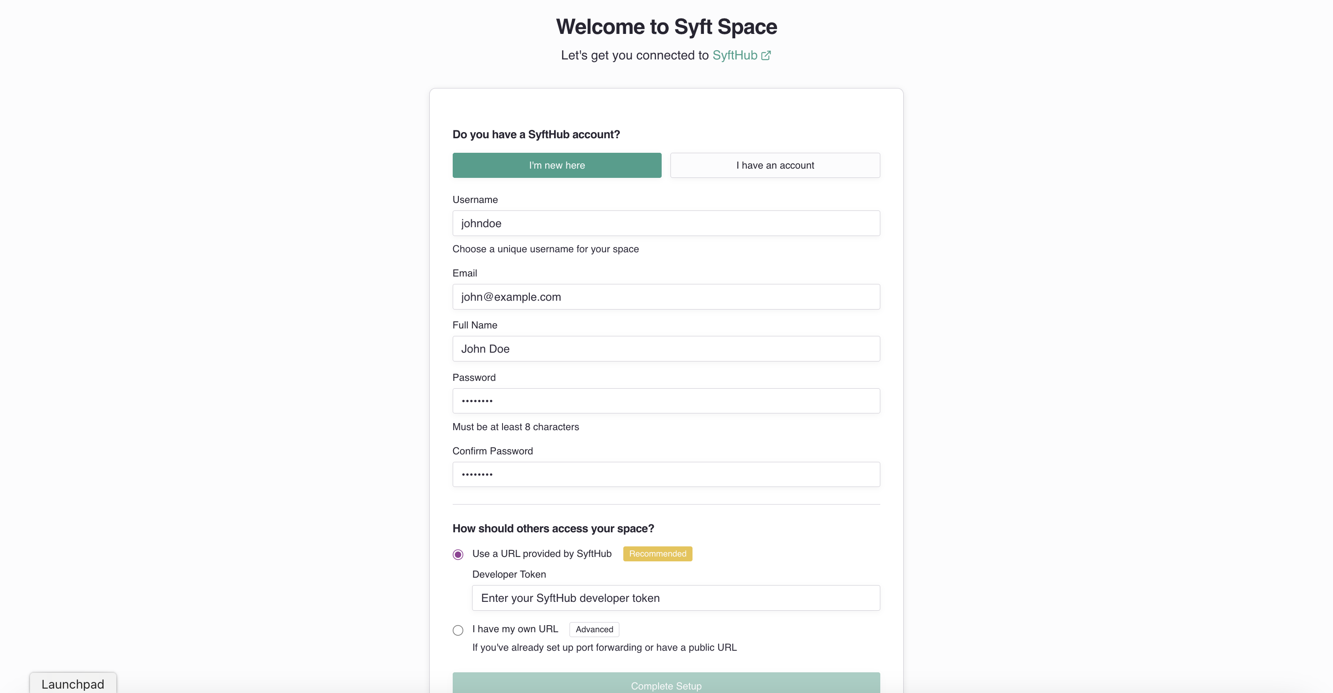This screenshot has width=1333, height=693.
Task: Select the "I'm new here" option
Action: pos(557,166)
